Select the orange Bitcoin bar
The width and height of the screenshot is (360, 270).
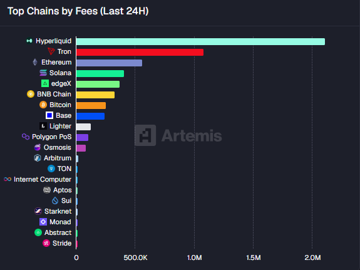[91, 105]
